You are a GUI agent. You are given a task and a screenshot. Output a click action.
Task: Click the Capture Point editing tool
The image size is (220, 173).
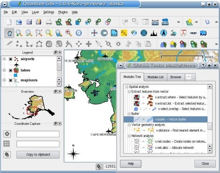(19, 44)
